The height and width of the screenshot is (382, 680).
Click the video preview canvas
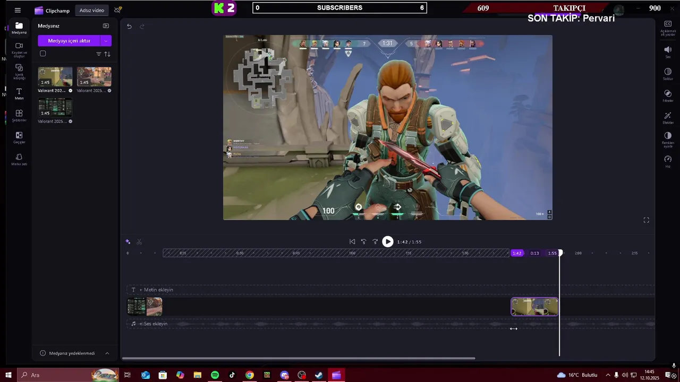click(388, 127)
